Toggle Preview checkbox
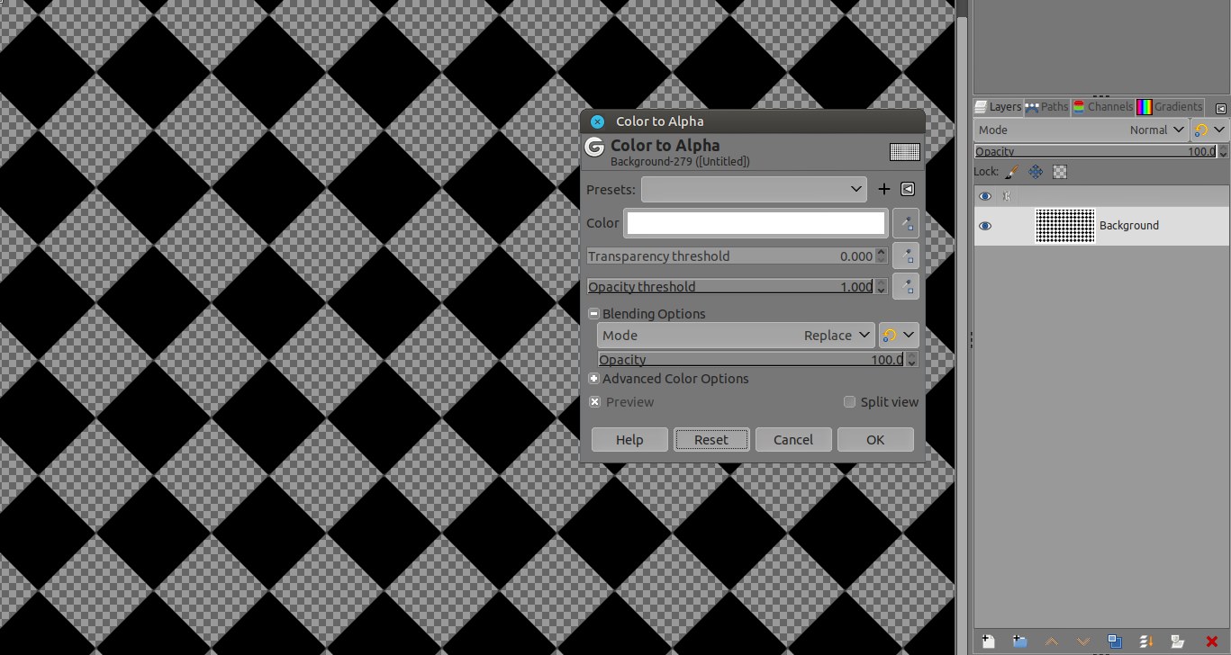The width and height of the screenshot is (1231, 655). pyautogui.click(x=595, y=402)
